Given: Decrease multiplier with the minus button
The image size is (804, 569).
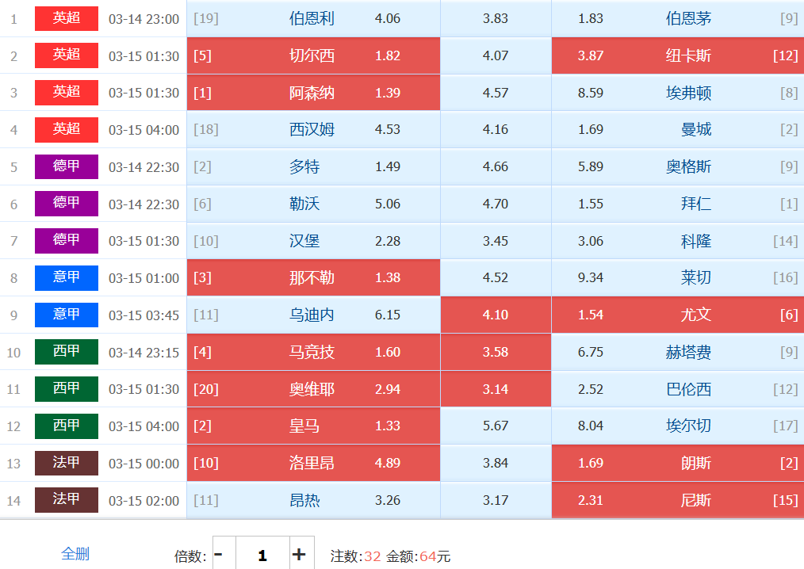Looking at the screenshot, I should tap(219, 554).
